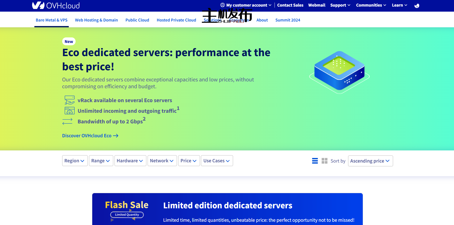
Task: Expand the Use Cases filter
Action: [217, 161]
